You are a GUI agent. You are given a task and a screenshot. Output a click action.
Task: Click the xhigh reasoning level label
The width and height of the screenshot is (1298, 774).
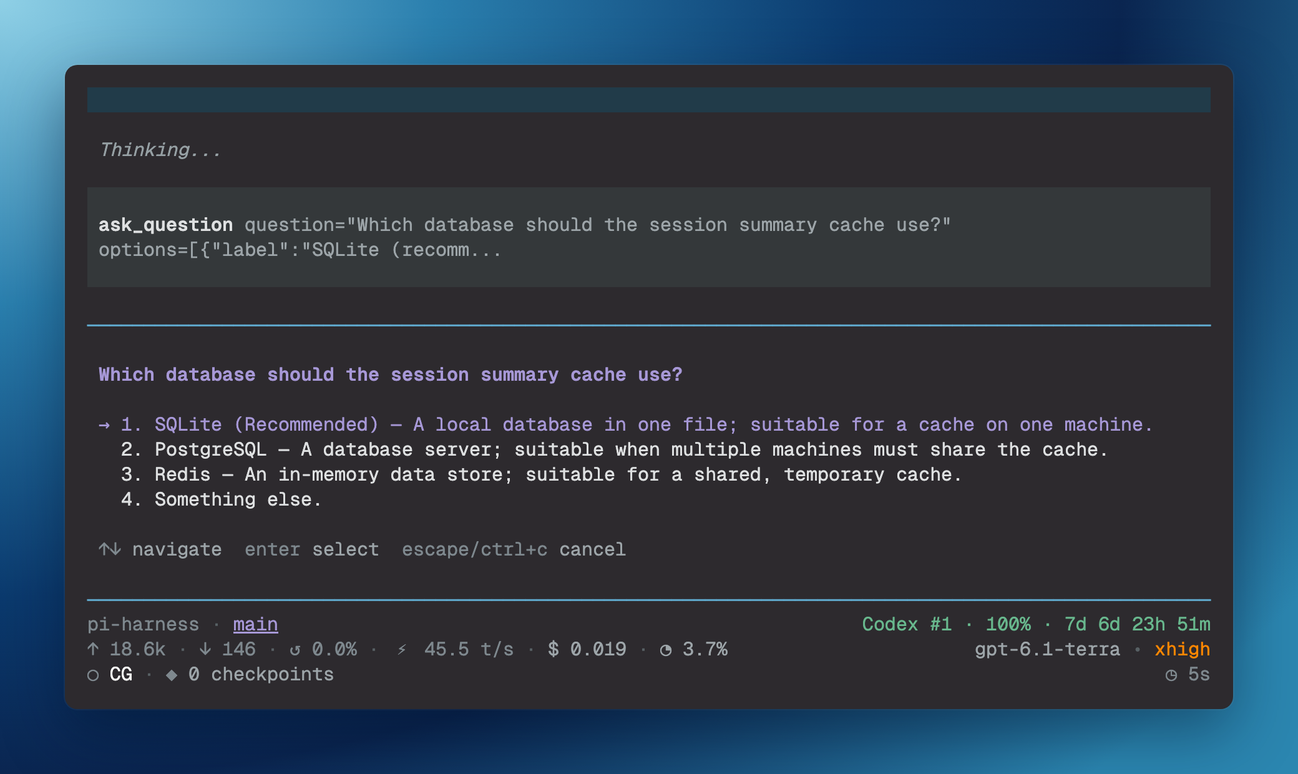tap(1182, 649)
